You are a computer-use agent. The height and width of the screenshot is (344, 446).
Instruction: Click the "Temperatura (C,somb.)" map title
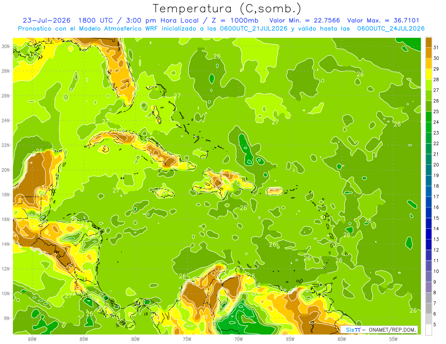pyautogui.click(x=227, y=8)
